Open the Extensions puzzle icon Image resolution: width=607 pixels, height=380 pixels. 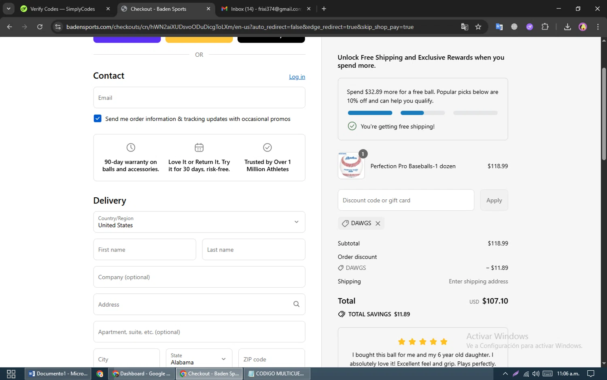click(545, 27)
